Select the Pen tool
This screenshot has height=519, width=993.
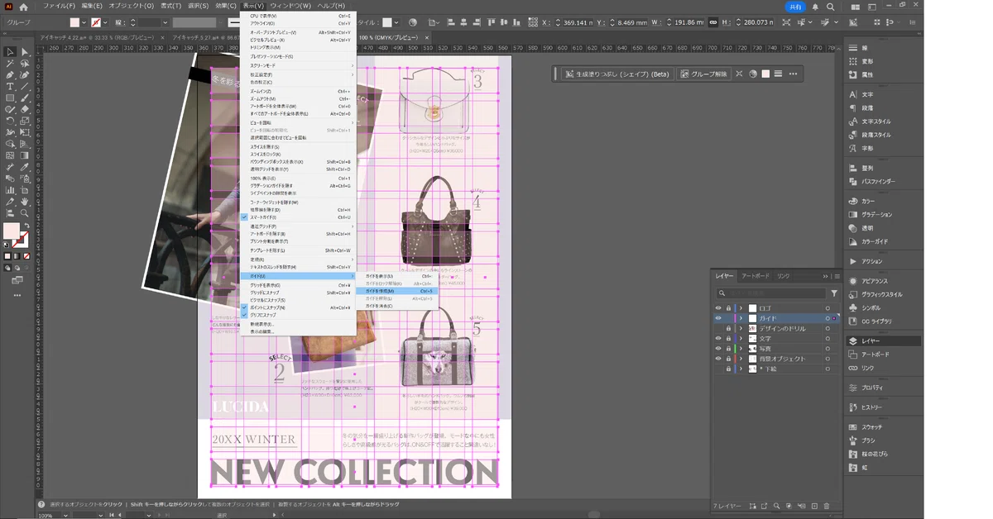click(x=10, y=75)
